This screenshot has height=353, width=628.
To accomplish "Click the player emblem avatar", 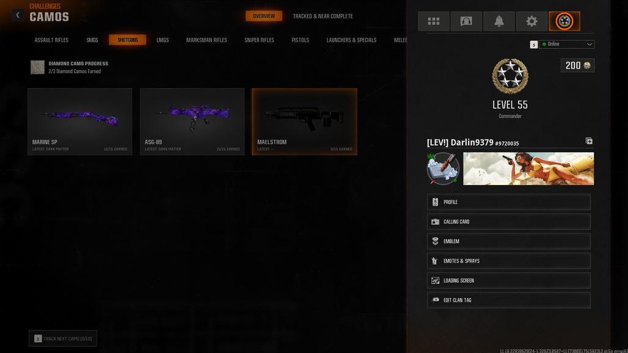I will point(443,169).
